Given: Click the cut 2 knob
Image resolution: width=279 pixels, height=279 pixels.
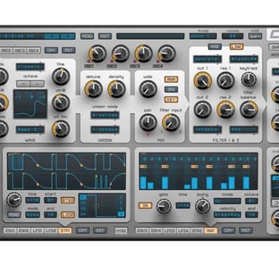Looking at the screenshot, I should pos(202,110).
